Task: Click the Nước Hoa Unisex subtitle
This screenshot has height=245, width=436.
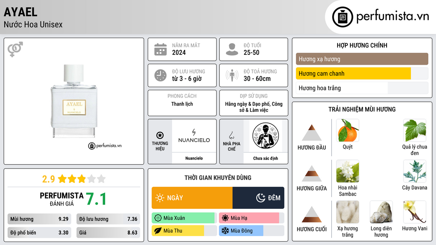Action: pyautogui.click(x=33, y=24)
